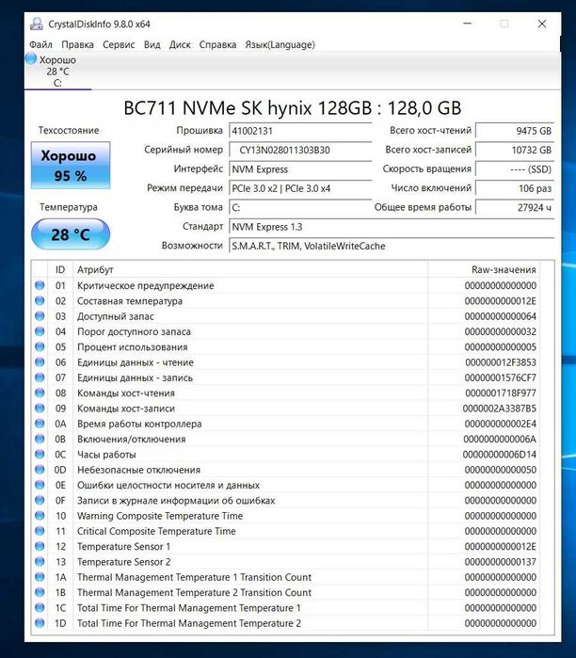
Task: Click status icon for Единицы данных - запись
Action: 40,377
